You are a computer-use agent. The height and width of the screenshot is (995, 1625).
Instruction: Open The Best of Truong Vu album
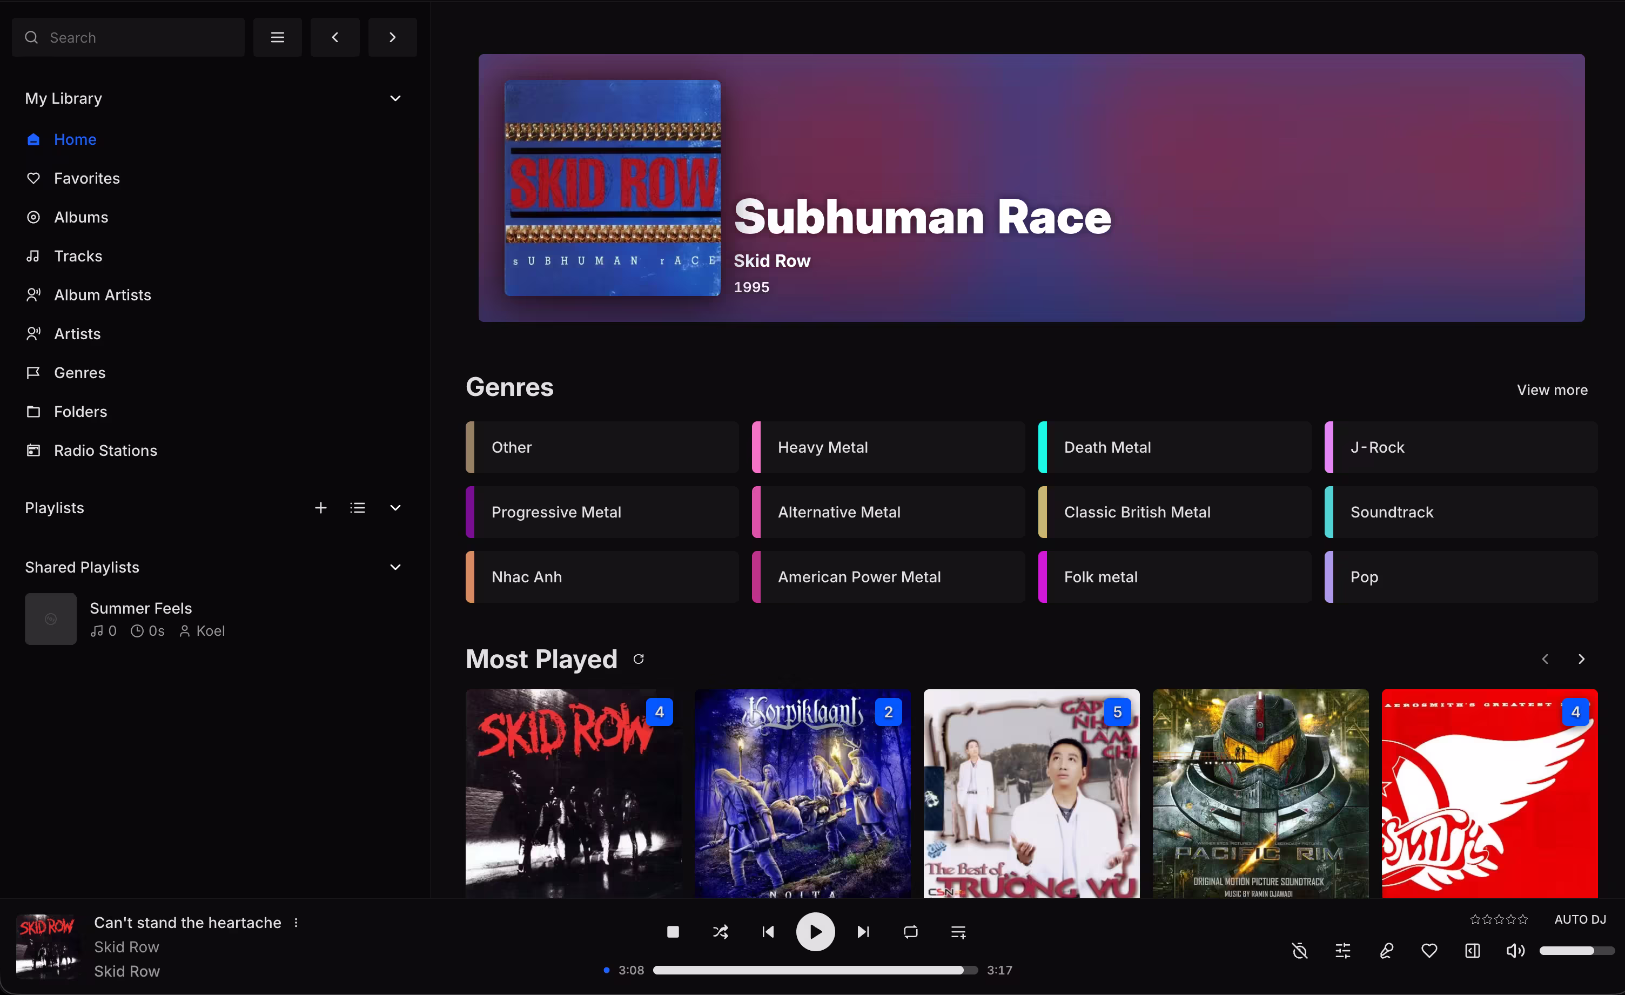pos(1031,793)
